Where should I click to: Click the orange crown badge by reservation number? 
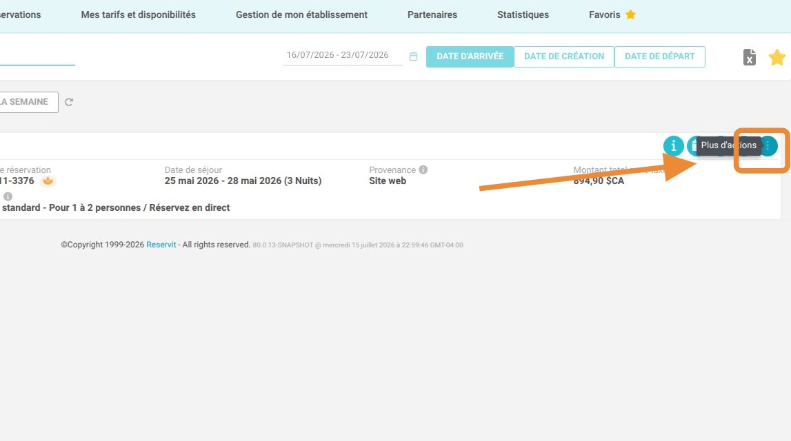click(x=48, y=181)
